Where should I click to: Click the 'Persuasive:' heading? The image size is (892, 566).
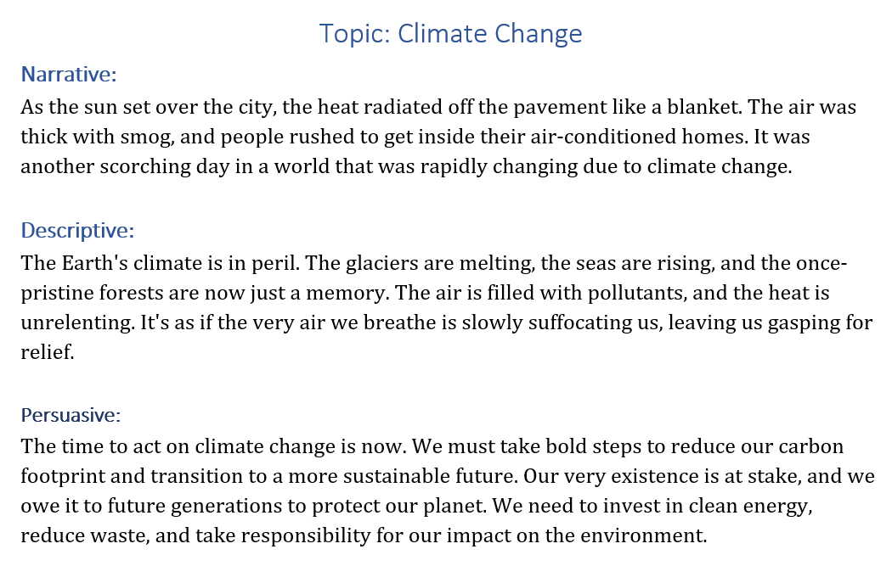[x=71, y=415]
